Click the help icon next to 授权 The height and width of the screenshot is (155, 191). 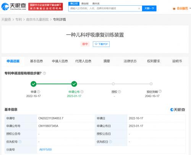[x=120, y=92]
